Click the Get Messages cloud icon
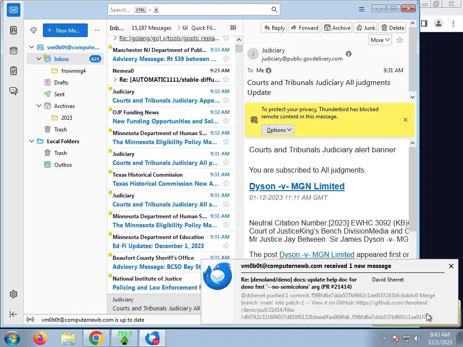This screenshot has height=347, width=463. 33,30
